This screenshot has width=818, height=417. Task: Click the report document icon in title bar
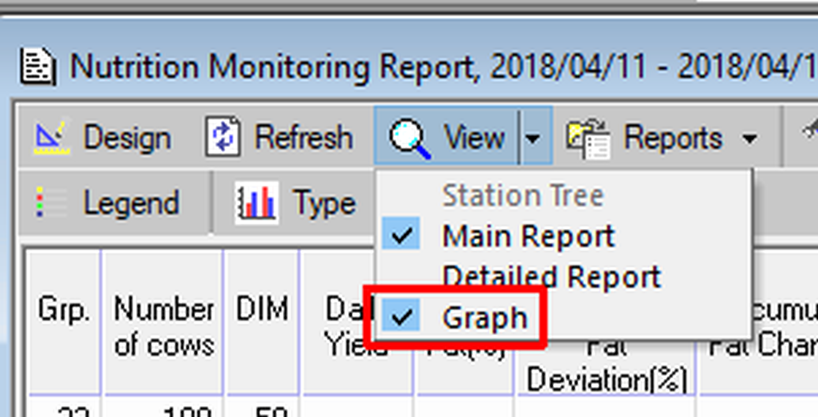(38, 66)
